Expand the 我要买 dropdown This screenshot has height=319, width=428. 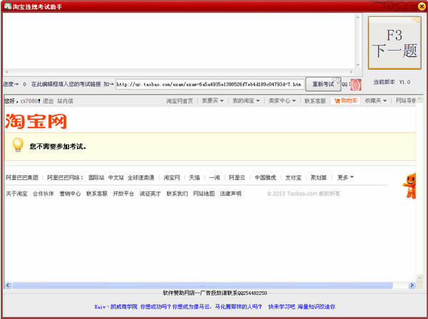[x=213, y=101]
